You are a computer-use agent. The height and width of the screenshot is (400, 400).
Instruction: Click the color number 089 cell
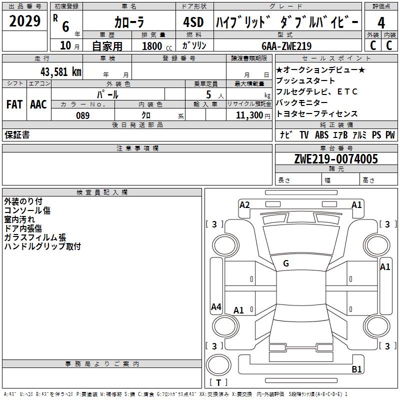tap(83, 115)
